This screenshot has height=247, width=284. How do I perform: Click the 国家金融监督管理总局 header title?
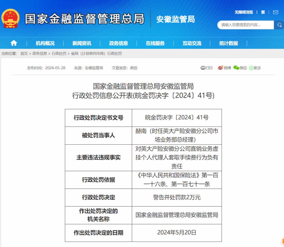[85, 19]
